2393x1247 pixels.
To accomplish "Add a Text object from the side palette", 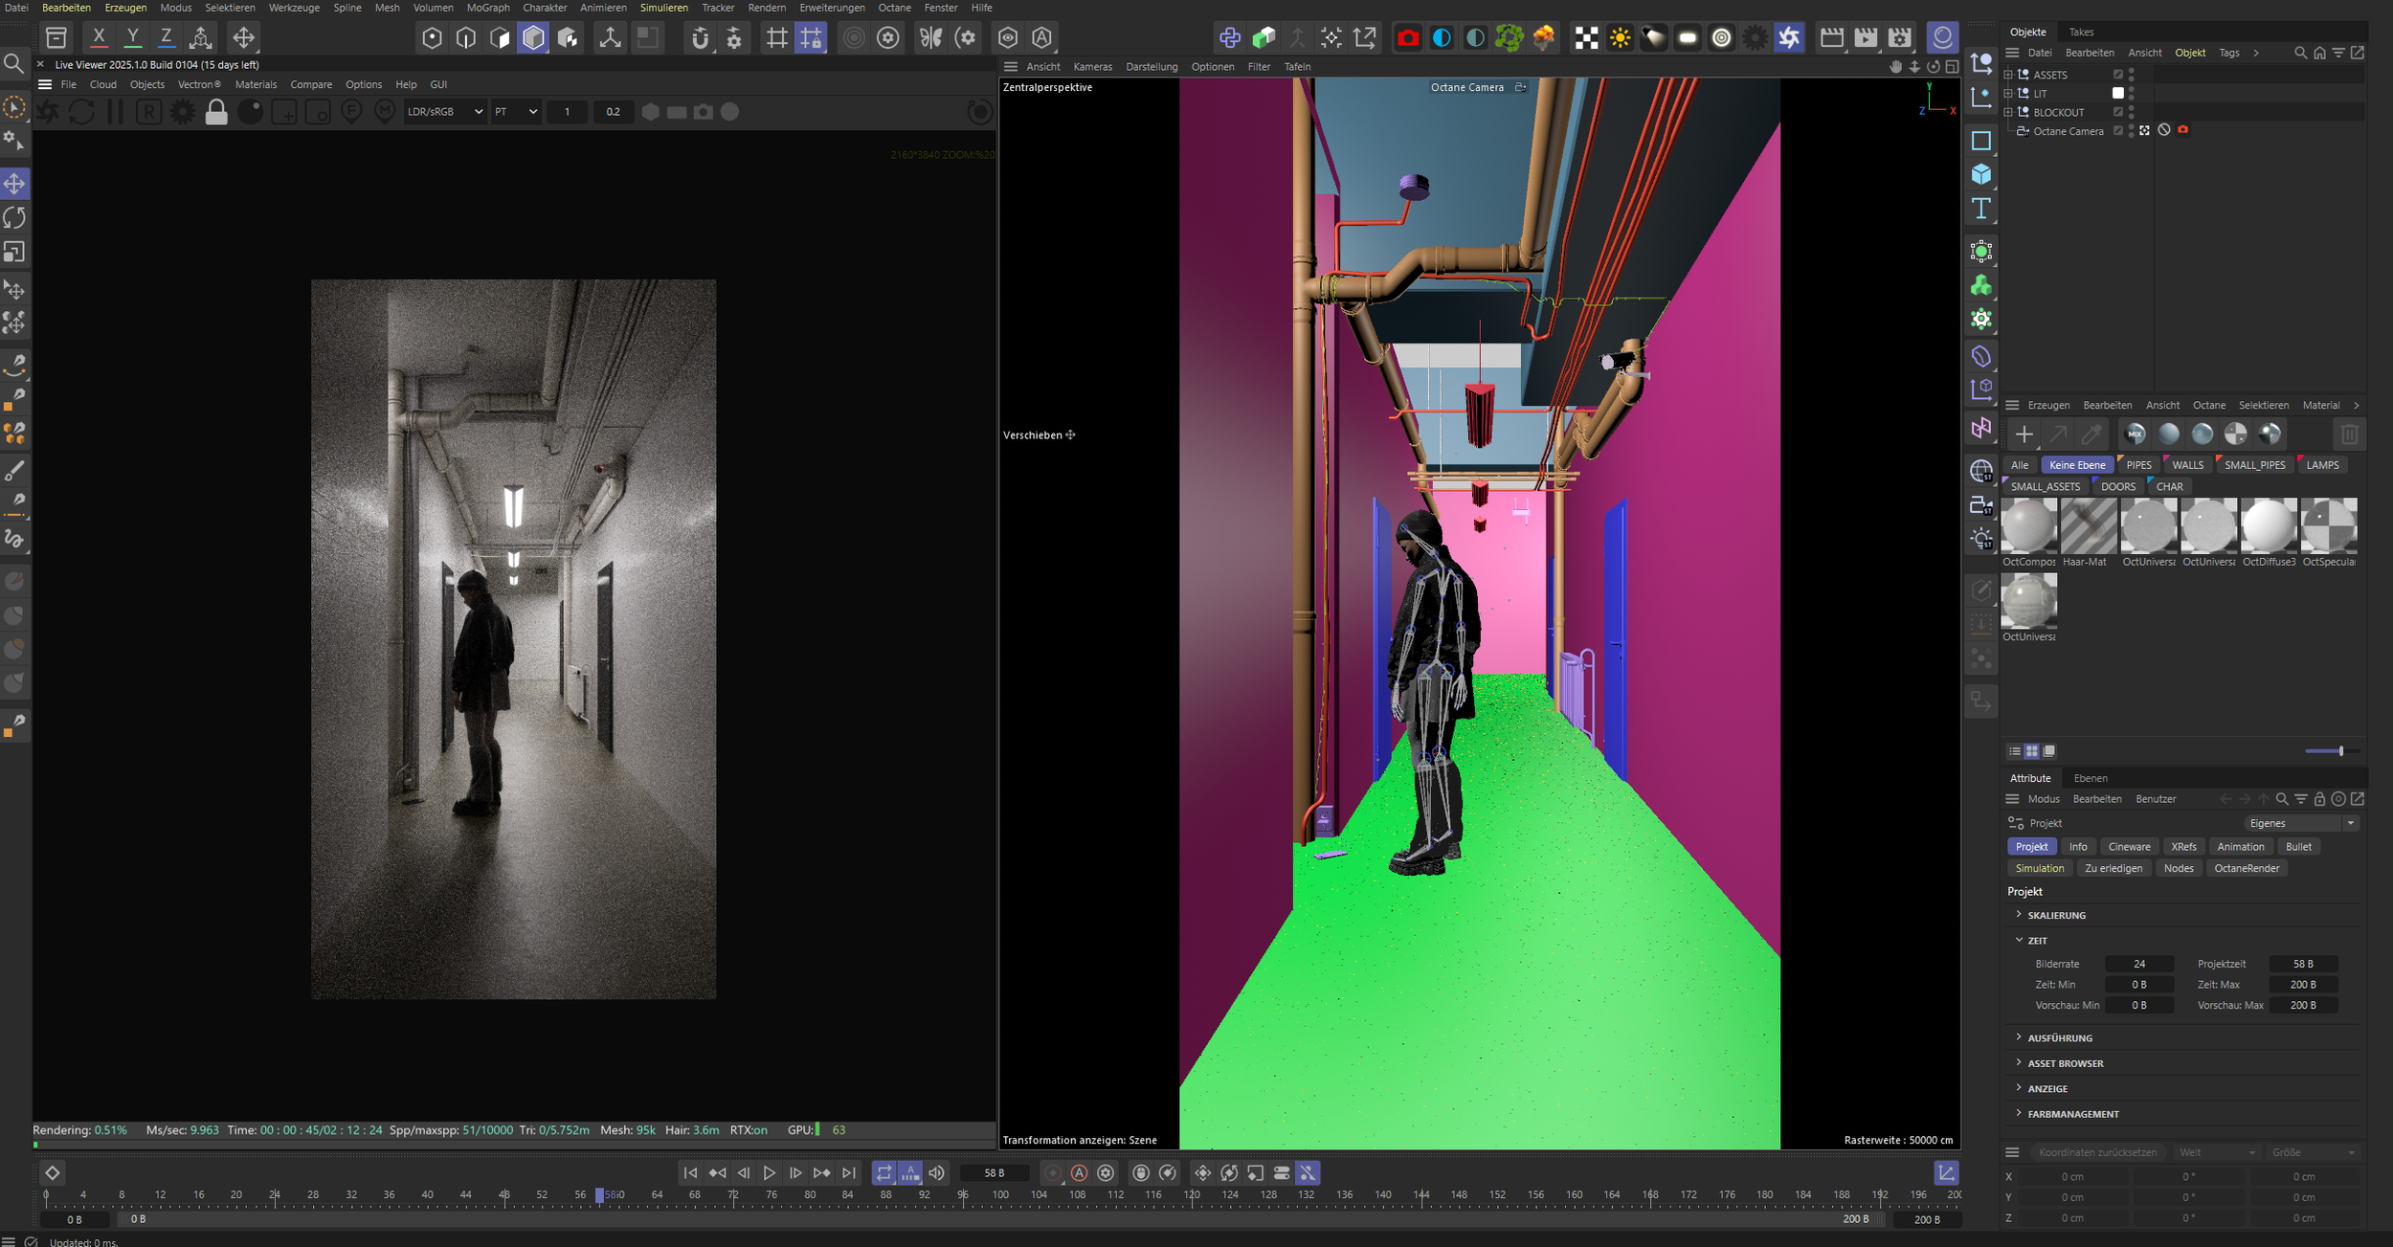I will [x=1980, y=209].
